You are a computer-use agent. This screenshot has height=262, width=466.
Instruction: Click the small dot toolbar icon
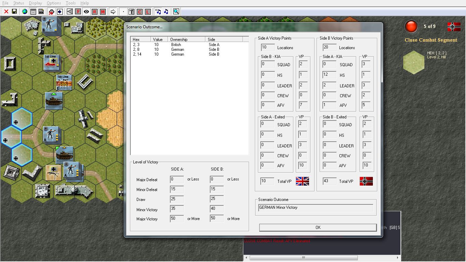coord(123,12)
